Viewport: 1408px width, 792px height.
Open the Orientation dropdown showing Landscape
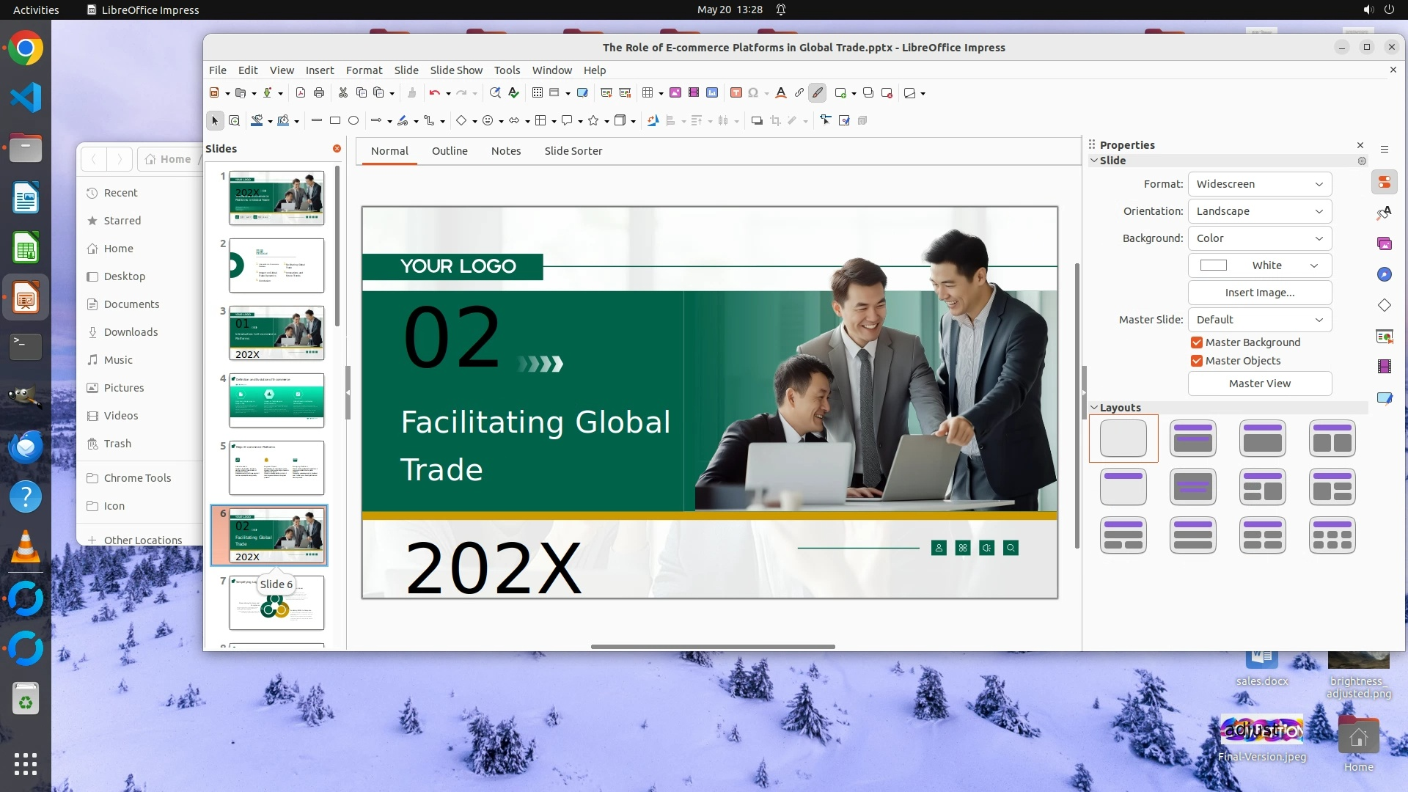(1259, 211)
